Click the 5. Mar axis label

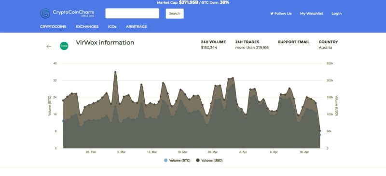(x=122, y=152)
